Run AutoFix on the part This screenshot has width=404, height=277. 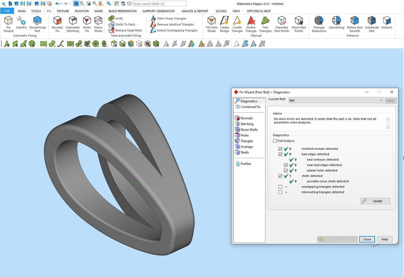[x=21, y=23]
